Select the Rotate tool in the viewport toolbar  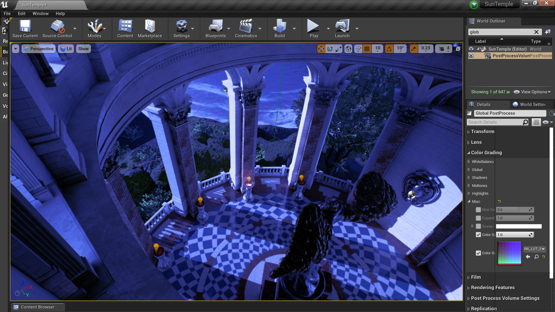click(330, 48)
